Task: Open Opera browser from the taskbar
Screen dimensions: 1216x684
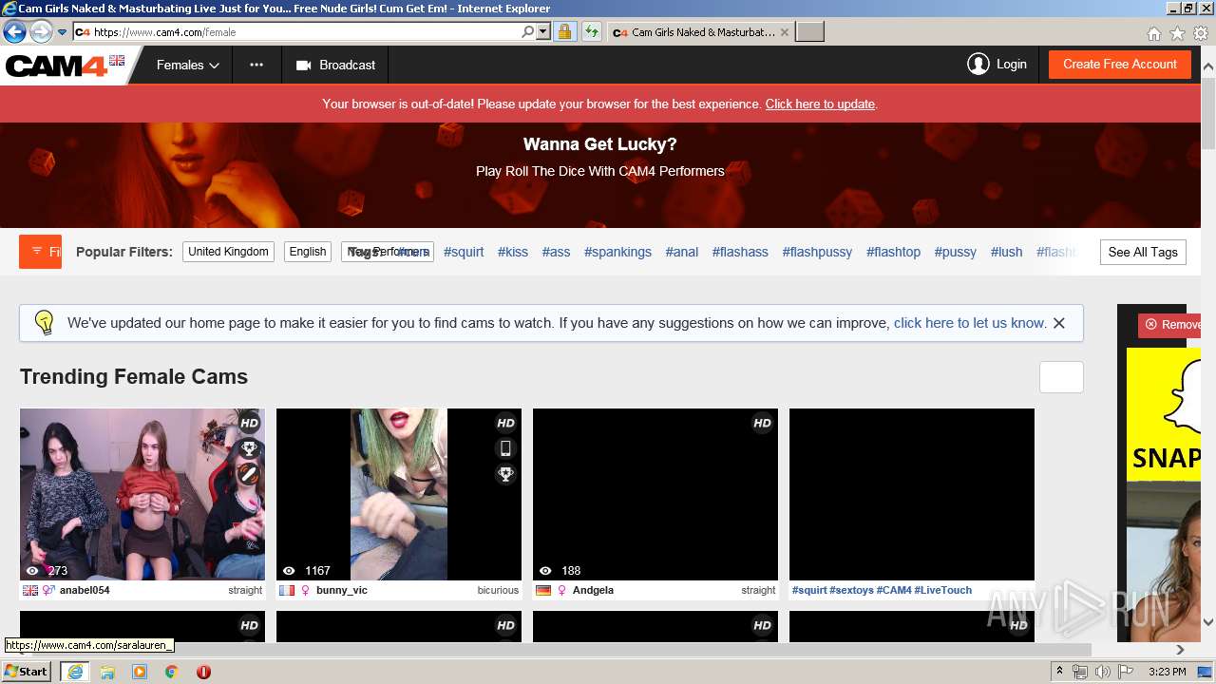Action: coord(203,672)
